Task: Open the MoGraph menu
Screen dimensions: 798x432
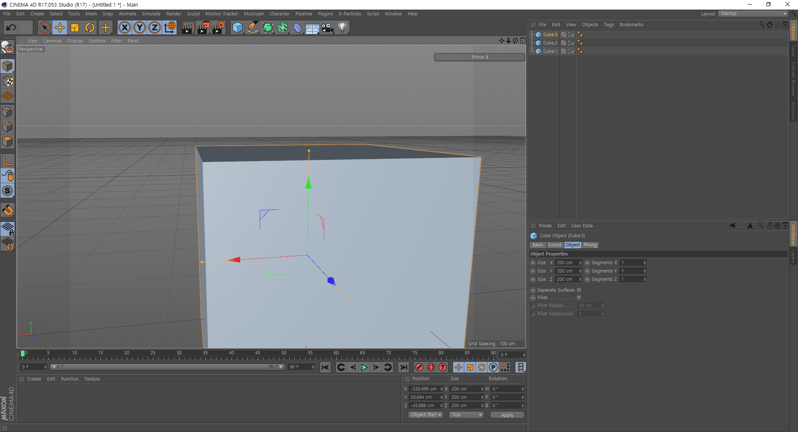Action: (x=254, y=14)
